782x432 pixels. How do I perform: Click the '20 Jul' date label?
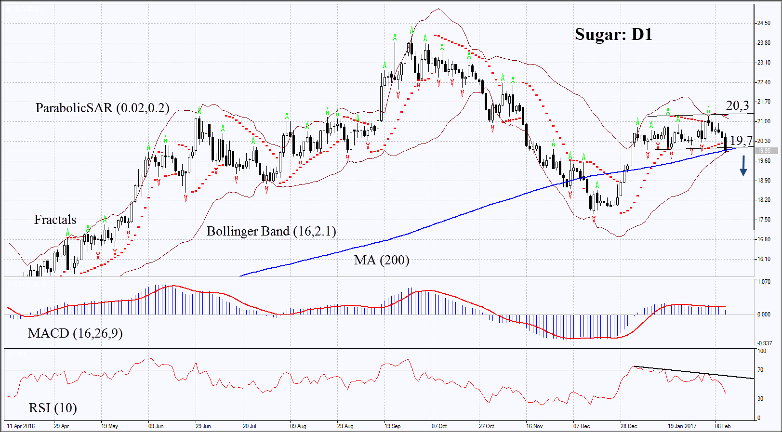(x=250, y=426)
